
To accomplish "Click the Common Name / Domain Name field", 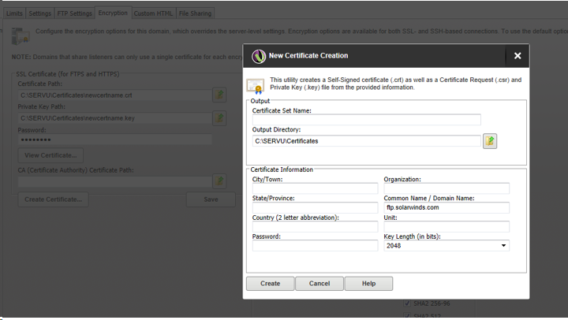I will [447, 207].
